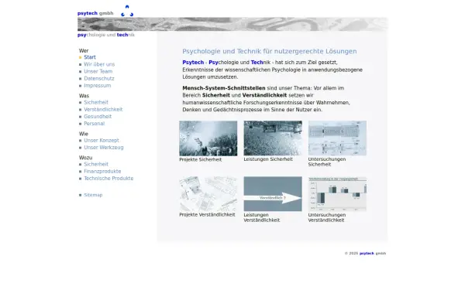Screen dimensions: 465x290
Task: Click the Projekte Verständlichkeit documents thumbnail
Action: coord(208,194)
